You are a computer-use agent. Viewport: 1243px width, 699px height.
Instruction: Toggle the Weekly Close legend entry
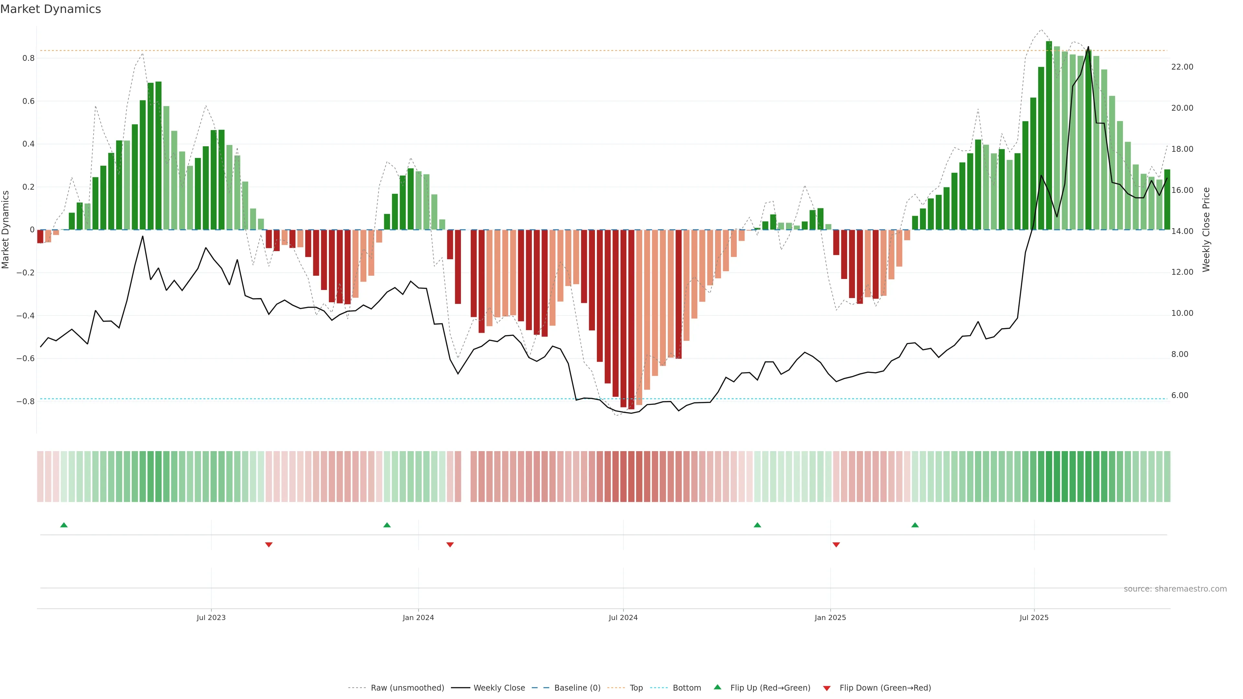(x=499, y=688)
